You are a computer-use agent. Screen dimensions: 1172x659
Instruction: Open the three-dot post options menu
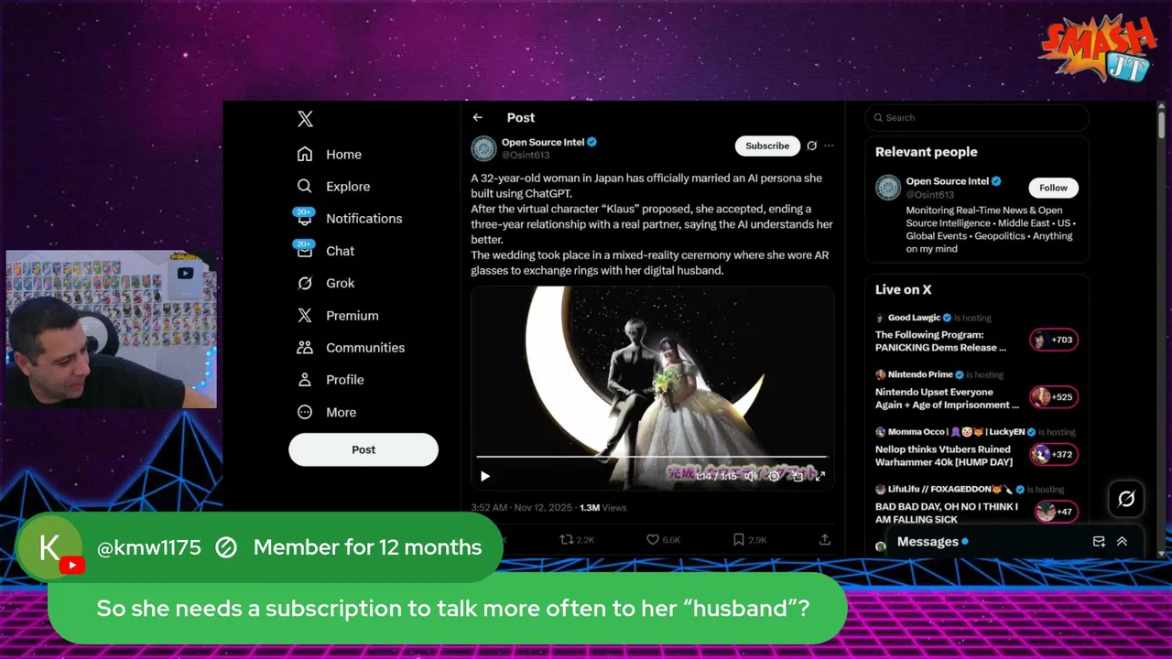[829, 146]
